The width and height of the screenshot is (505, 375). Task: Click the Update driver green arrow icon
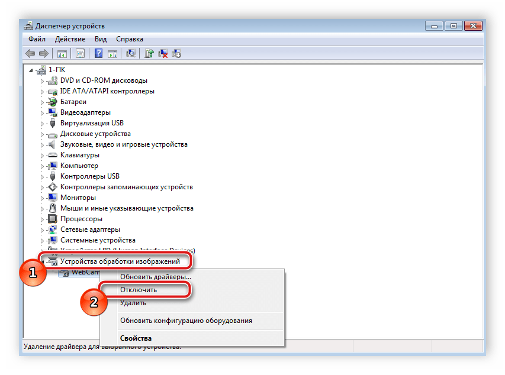pos(149,53)
